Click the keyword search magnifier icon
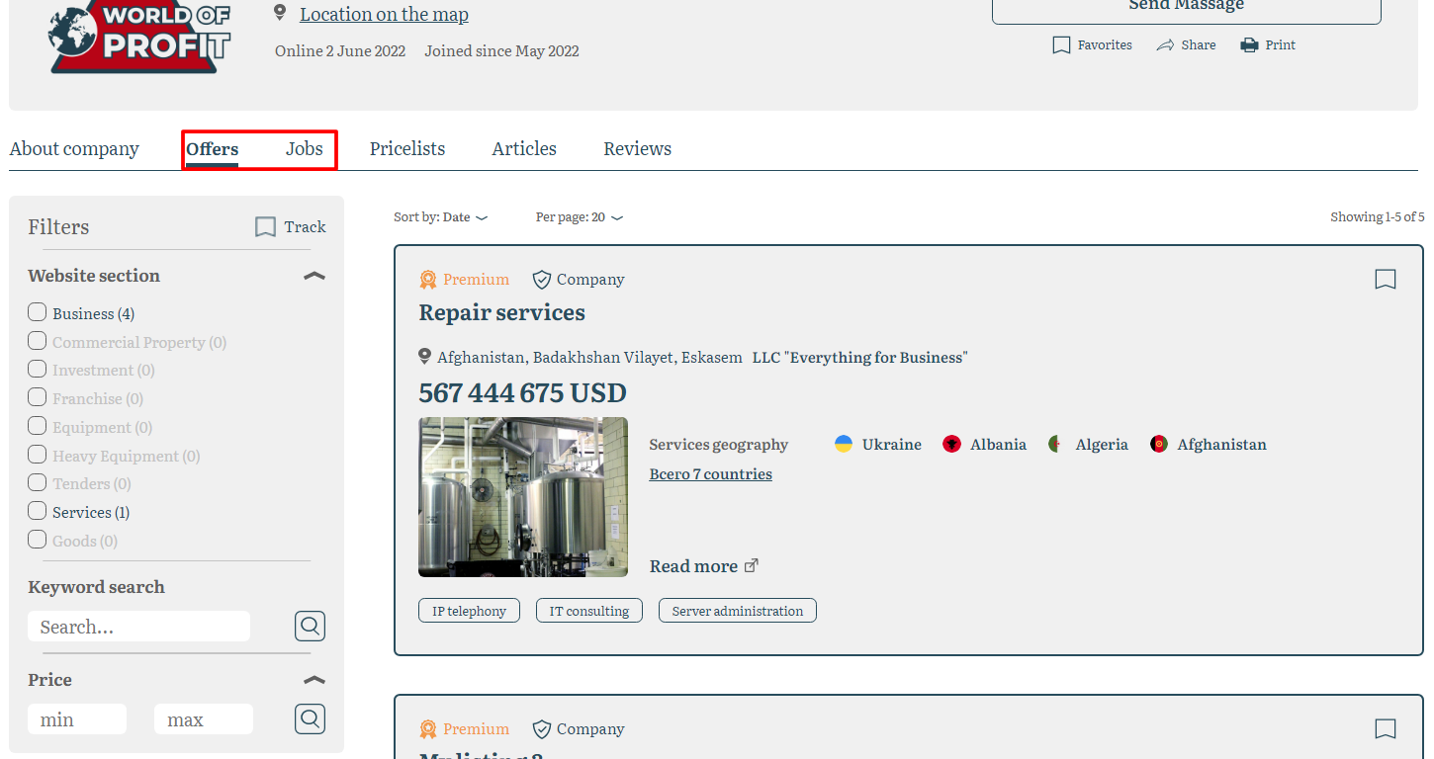The image size is (1434, 759). (310, 626)
